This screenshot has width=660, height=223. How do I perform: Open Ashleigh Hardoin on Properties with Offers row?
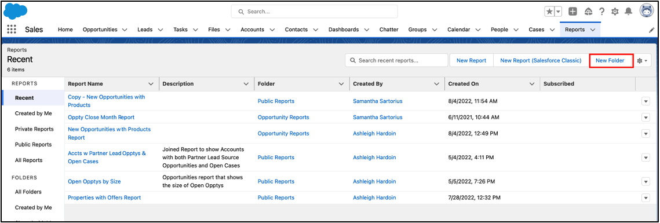coord(374,198)
